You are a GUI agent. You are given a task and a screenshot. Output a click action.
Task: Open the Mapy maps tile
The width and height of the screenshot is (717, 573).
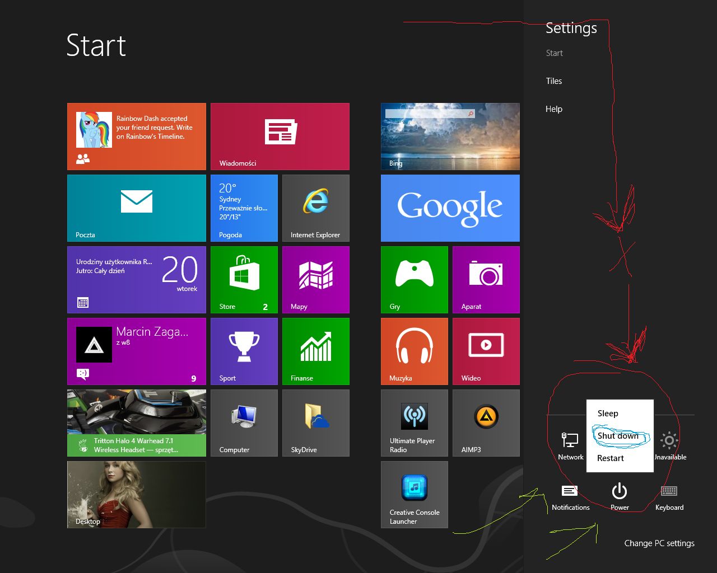[316, 280]
